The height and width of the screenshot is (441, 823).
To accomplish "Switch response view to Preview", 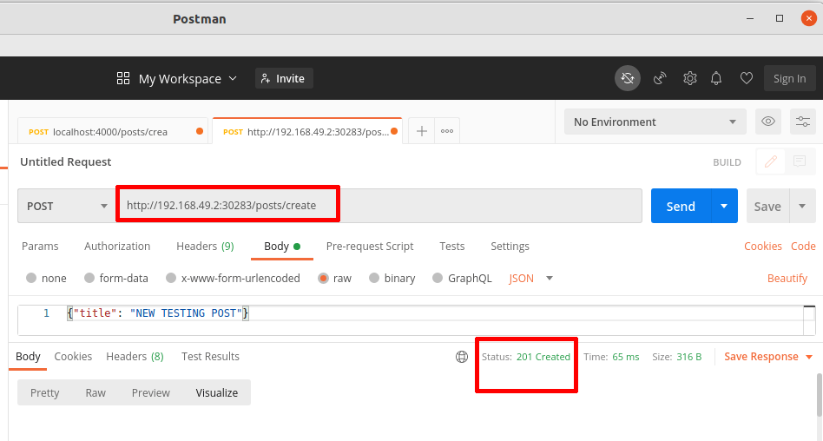I will [151, 392].
